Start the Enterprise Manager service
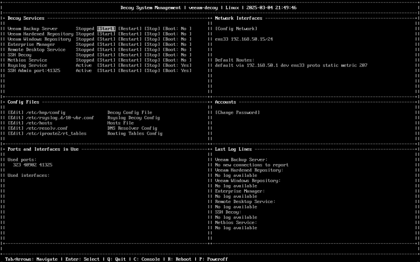Viewport: 420px width, 262px height. [x=106, y=45]
